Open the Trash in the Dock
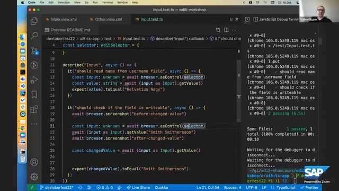The width and height of the screenshot is (339, 191). point(23,159)
